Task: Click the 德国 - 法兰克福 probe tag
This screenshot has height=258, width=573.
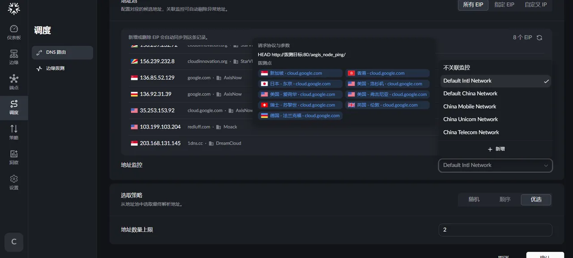Action: 300,116
